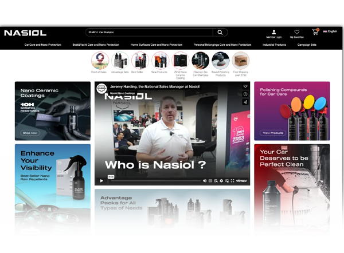Open video transcript icon
The width and height of the screenshot is (344, 253).
[216, 181]
